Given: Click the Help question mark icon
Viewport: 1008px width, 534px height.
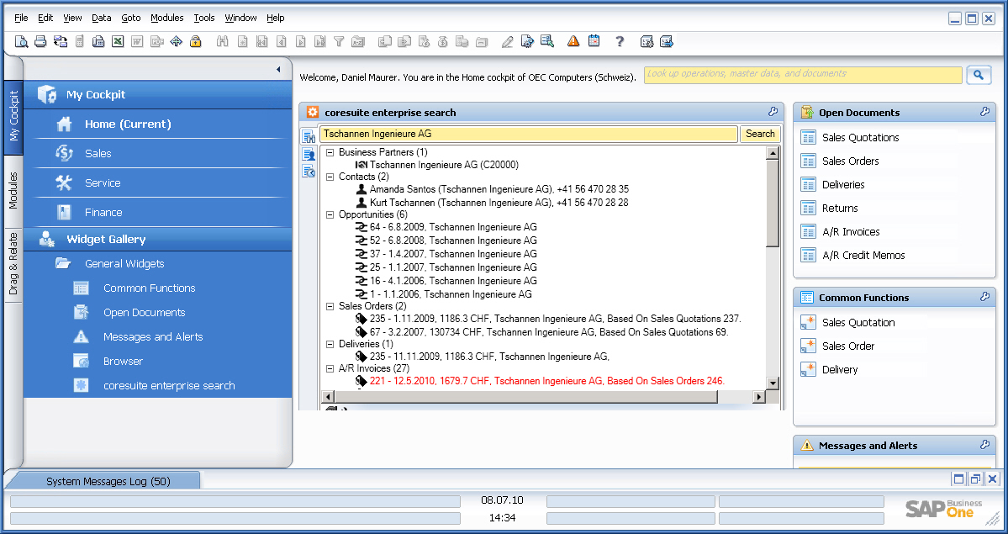Looking at the screenshot, I should tap(620, 41).
